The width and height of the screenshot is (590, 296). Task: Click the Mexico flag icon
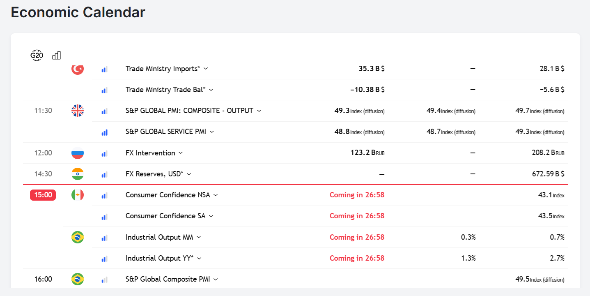coord(78,195)
